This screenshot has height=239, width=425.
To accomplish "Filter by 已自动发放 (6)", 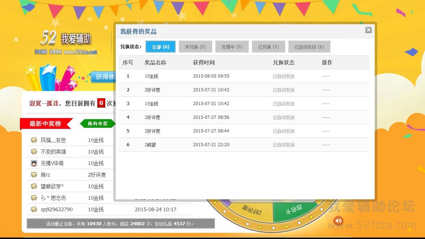I will [x=309, y=47].
